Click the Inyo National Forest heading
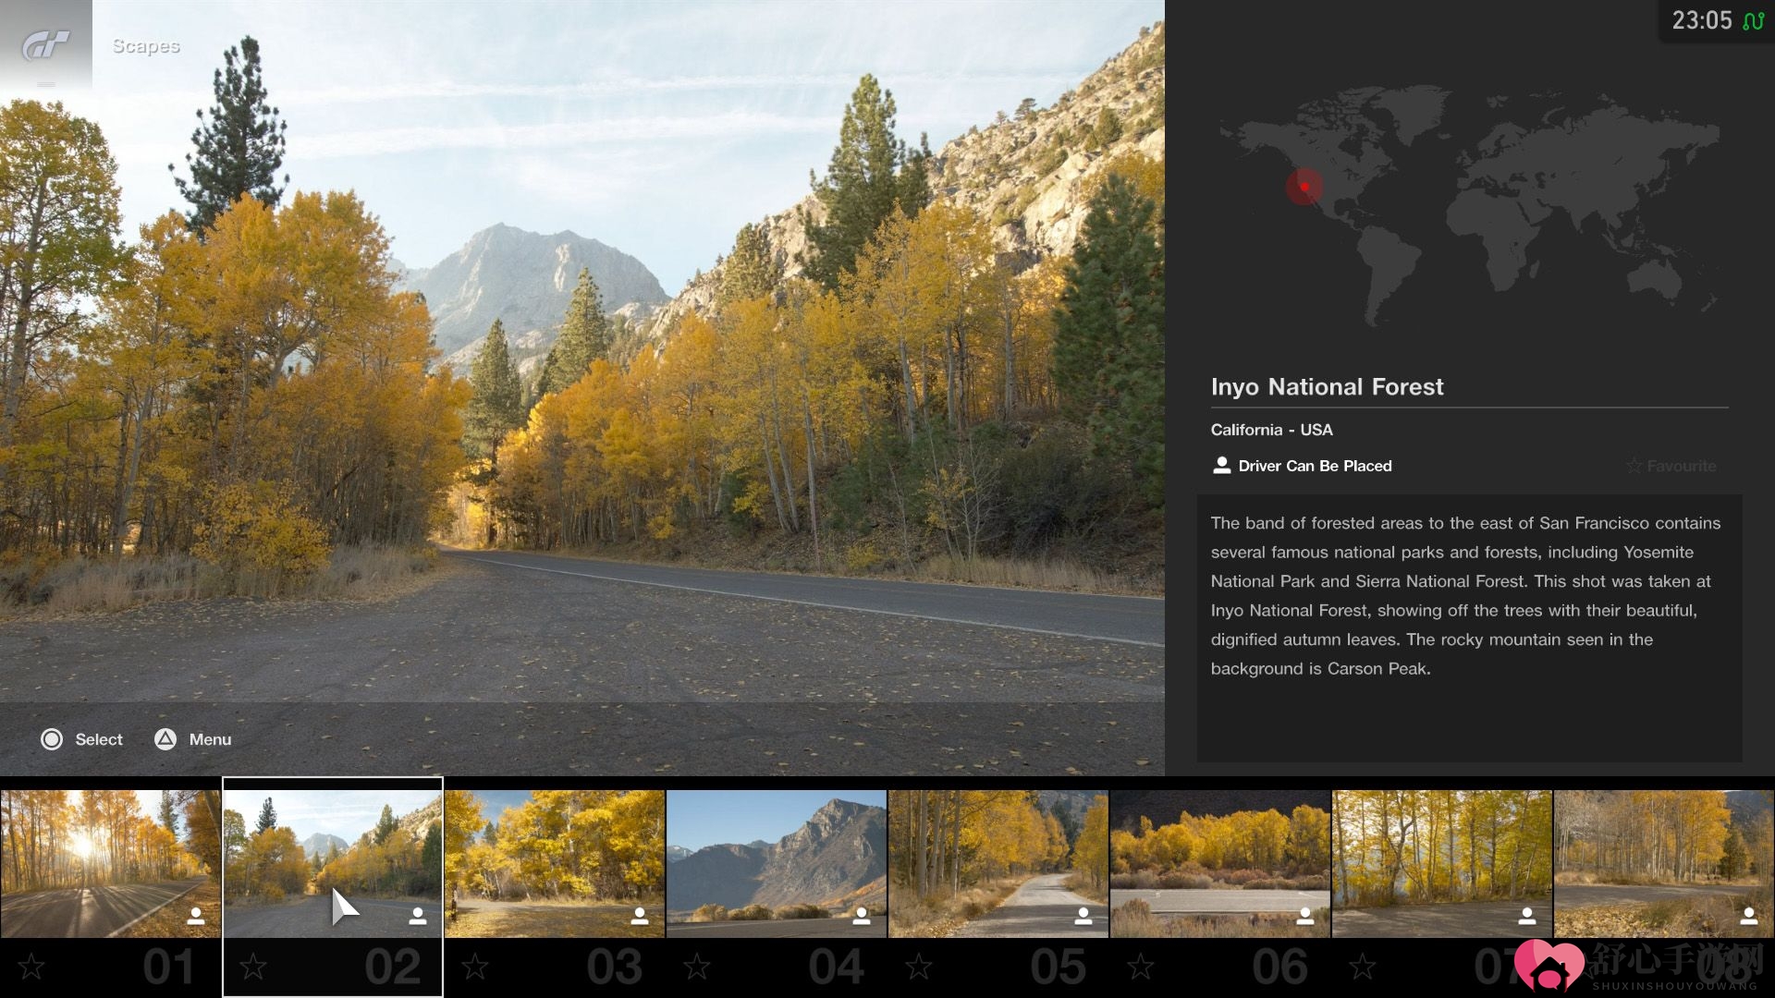Screen dimensions: 1775x998 point(1327,387)
